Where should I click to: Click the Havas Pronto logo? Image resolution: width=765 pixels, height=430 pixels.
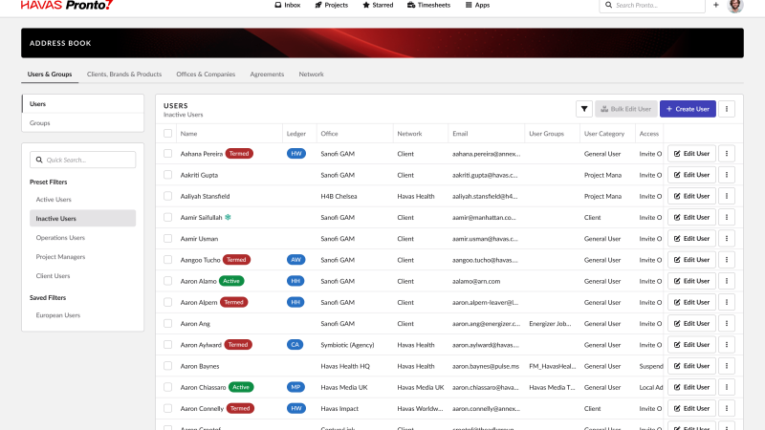(x=66, y=5)
